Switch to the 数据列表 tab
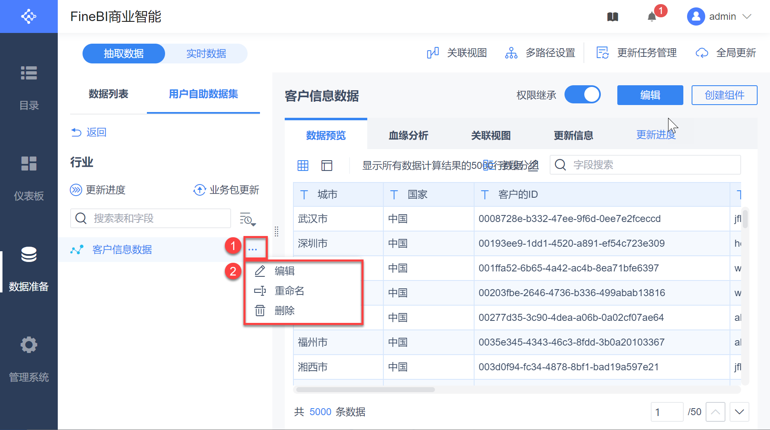The width and height of the screenshot is (770, 430). [109, 94]
